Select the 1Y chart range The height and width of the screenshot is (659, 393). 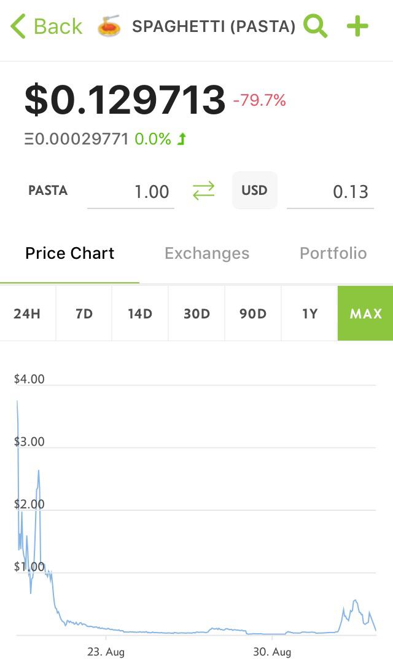click(309, 314)
